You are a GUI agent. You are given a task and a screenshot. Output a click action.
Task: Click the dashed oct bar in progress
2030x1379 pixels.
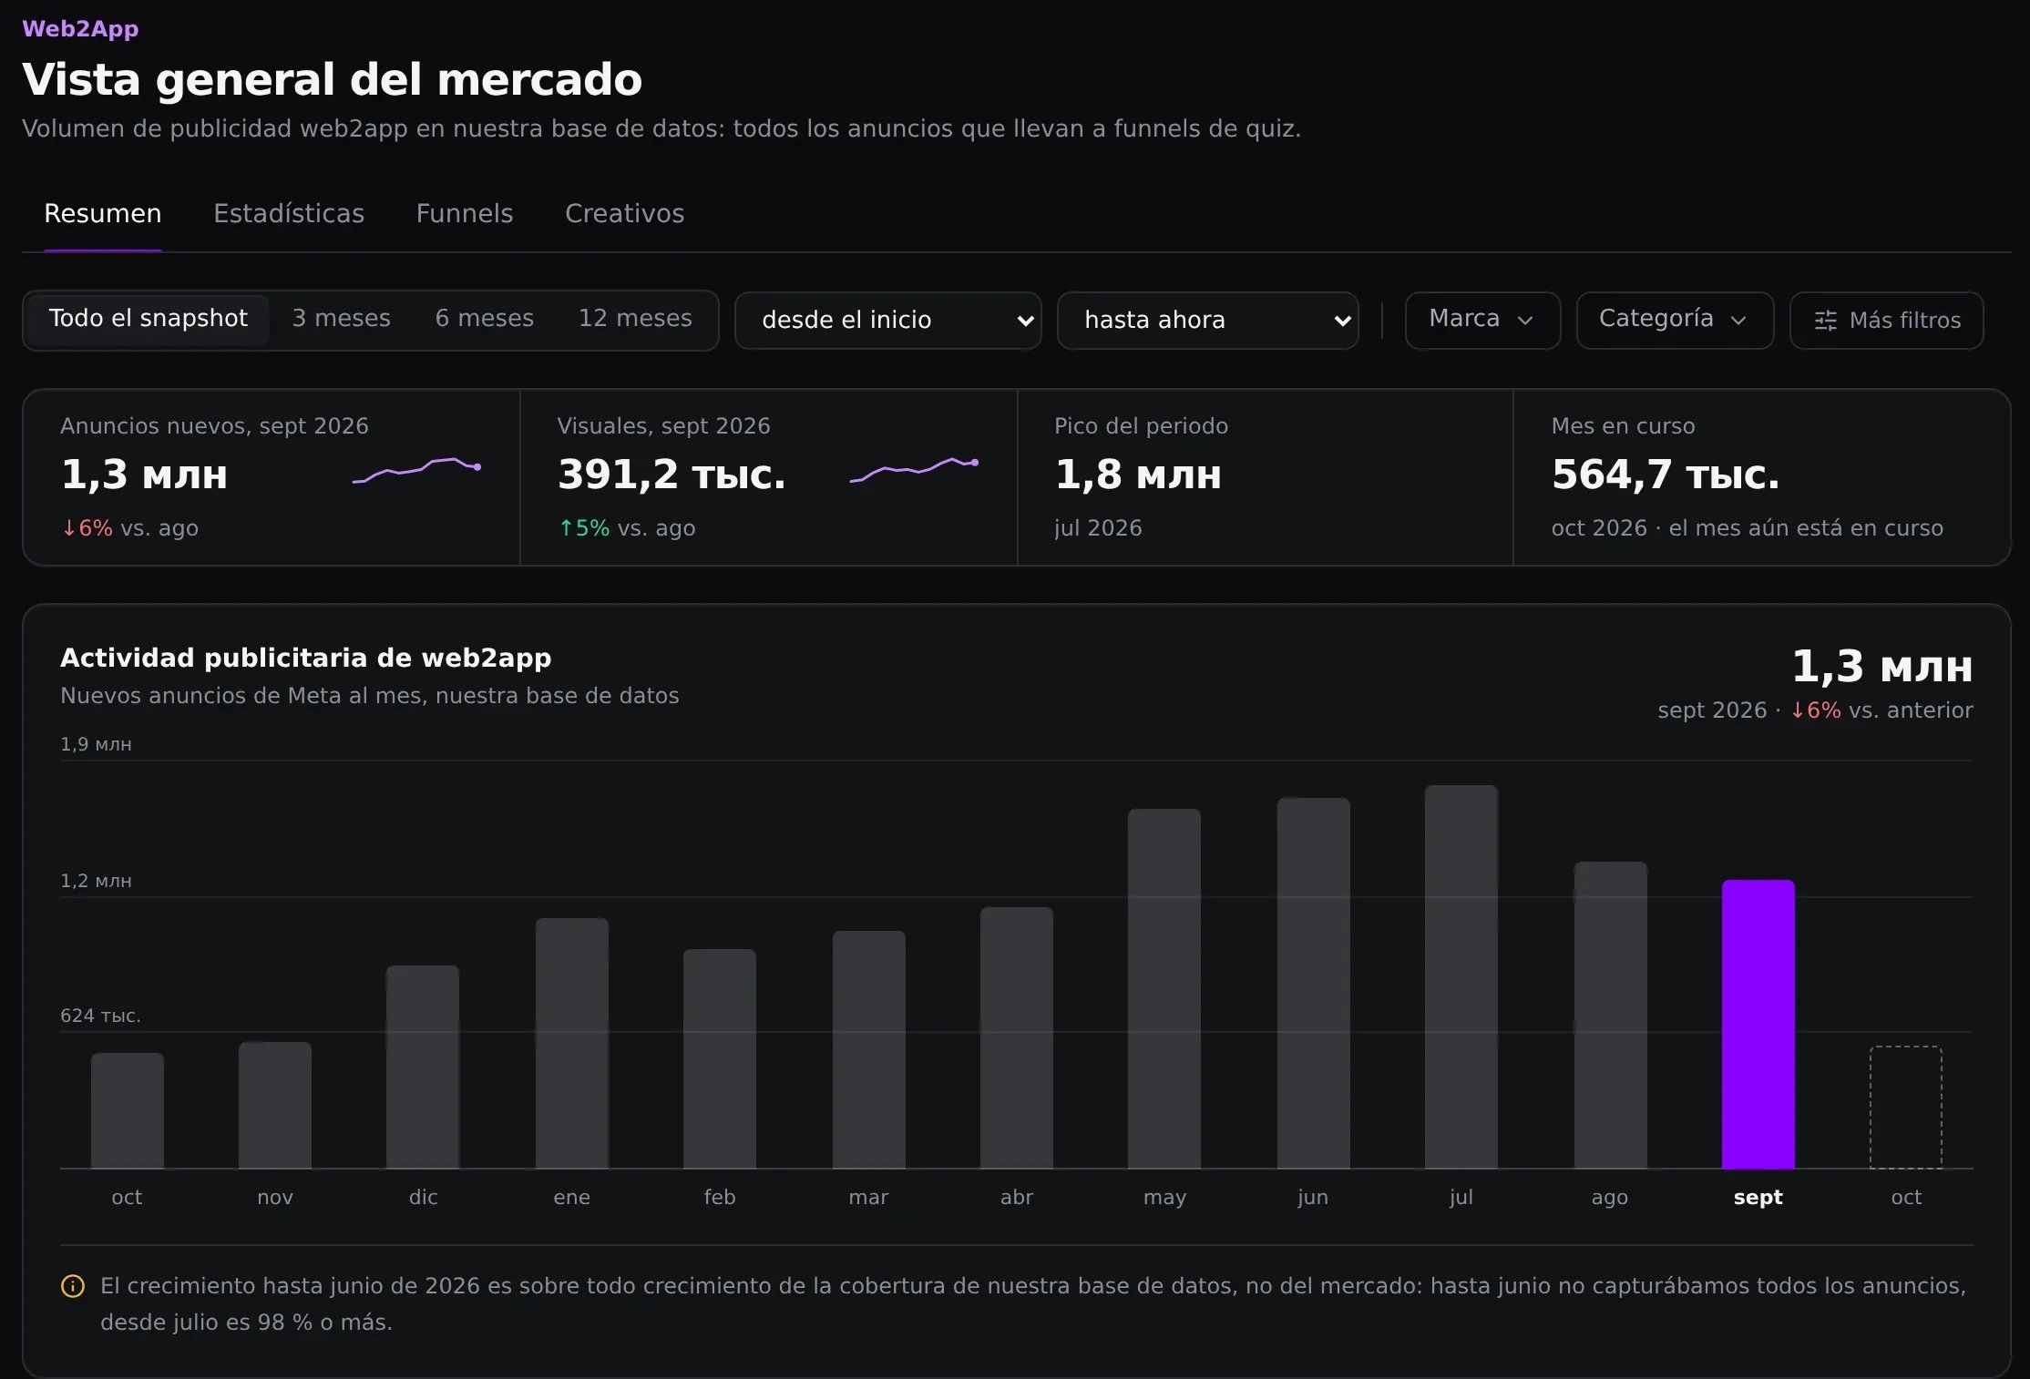[x=1905, y=1108]
